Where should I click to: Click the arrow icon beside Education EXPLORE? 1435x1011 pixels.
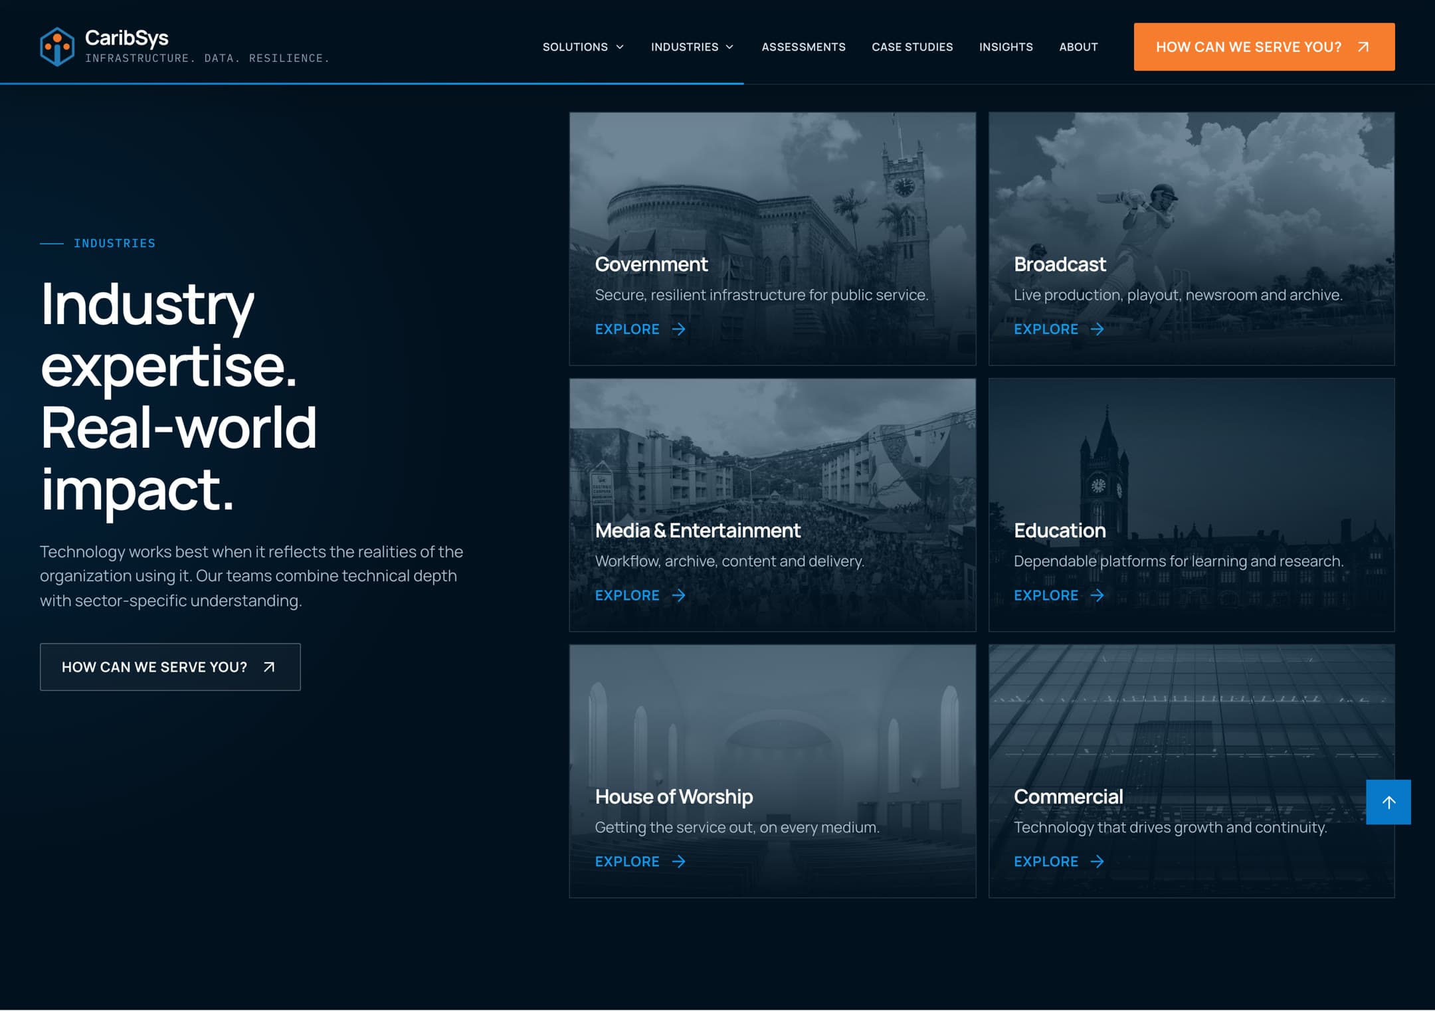coord(1097,595)
